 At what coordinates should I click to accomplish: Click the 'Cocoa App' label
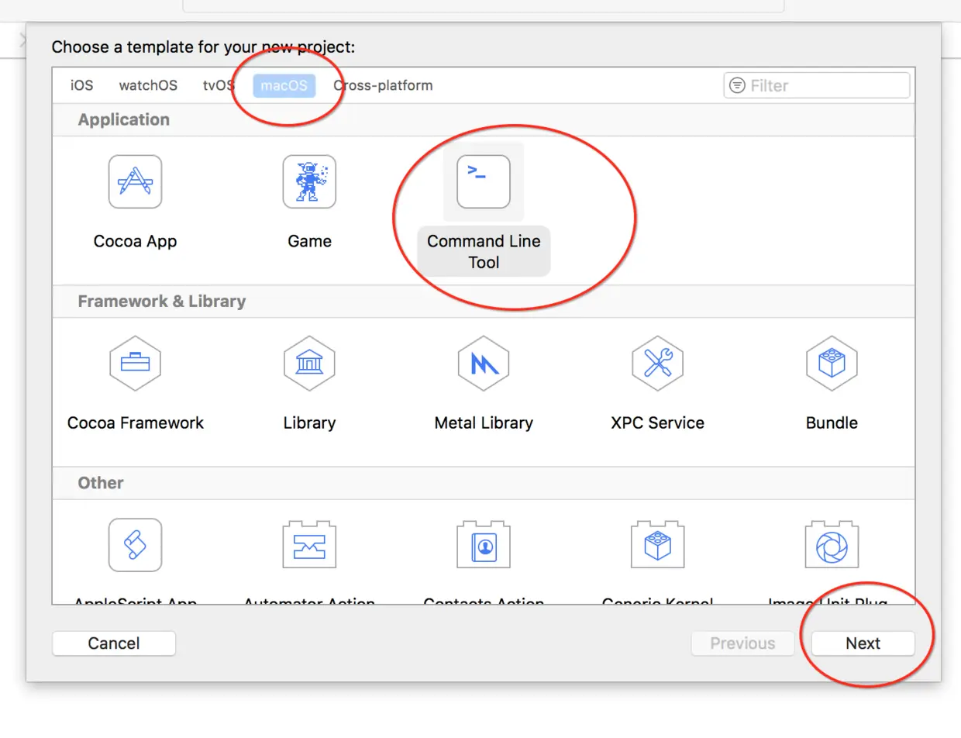point(135,241)
